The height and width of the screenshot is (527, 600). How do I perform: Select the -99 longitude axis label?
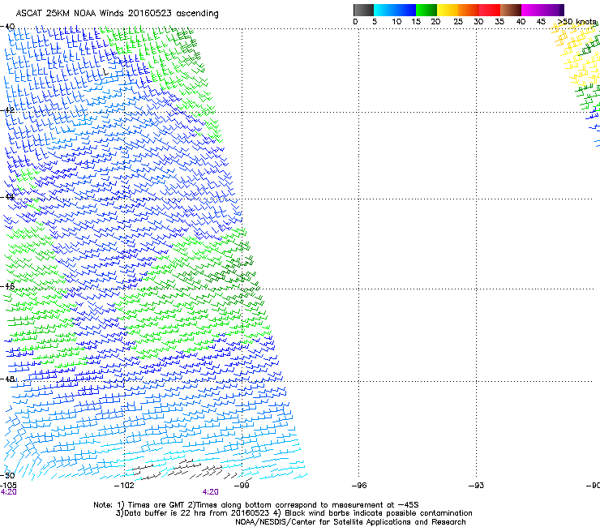point(242,486)
